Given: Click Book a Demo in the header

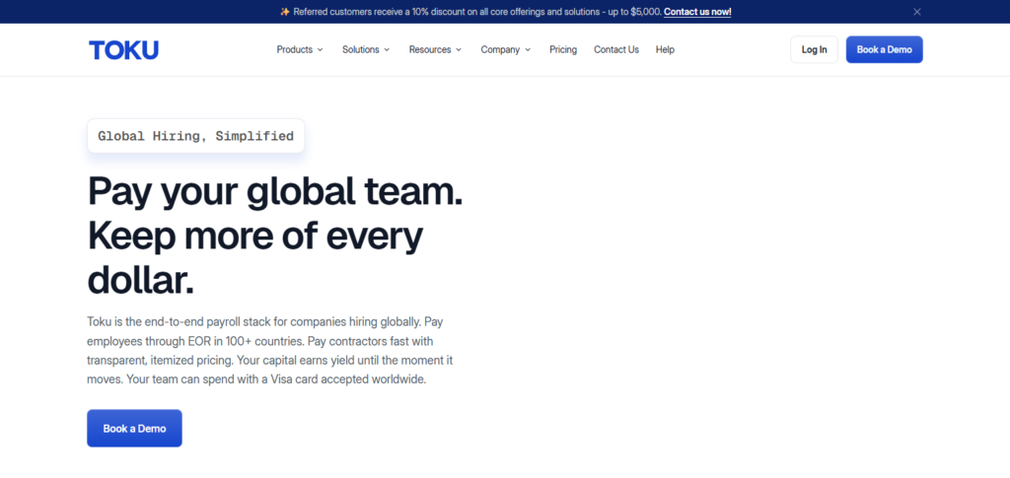Looking at the screenshot, I should 885,49.
